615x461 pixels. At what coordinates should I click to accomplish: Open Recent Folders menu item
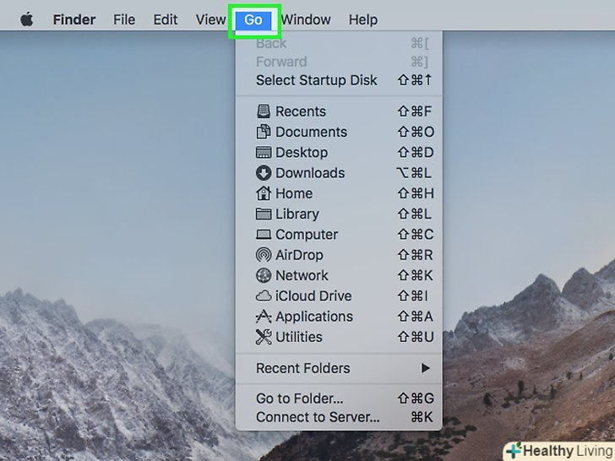pyautogui.click(x=339, y=368)
